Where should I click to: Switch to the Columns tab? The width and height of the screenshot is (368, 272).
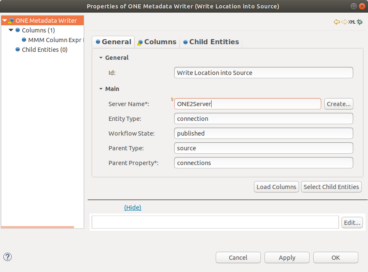(157, 42)
